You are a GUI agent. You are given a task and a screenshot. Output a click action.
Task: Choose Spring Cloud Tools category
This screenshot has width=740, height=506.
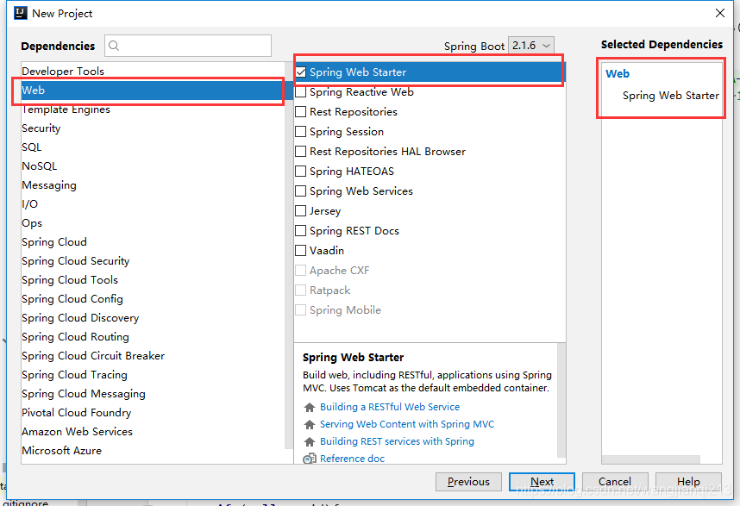point(153,280)
